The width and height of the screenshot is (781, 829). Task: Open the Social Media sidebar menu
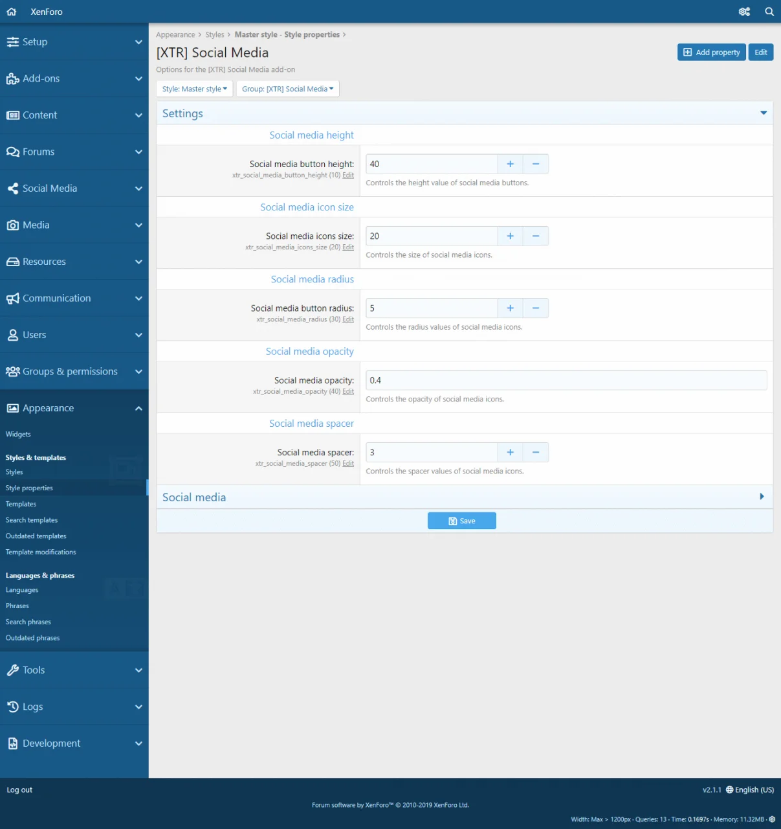click(74, 188)
